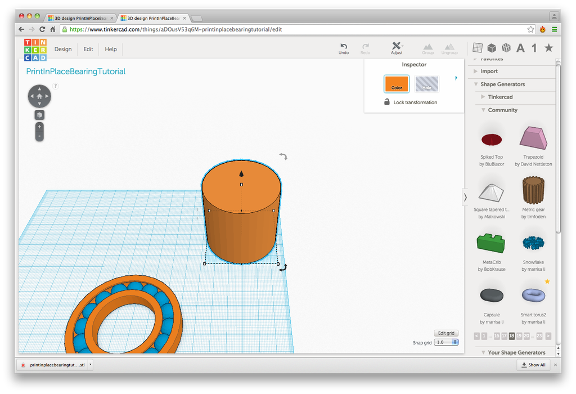Click the rotation arrow handle above cylinder
This screenshot has height=394, width=576.
(x=283, y=156)
